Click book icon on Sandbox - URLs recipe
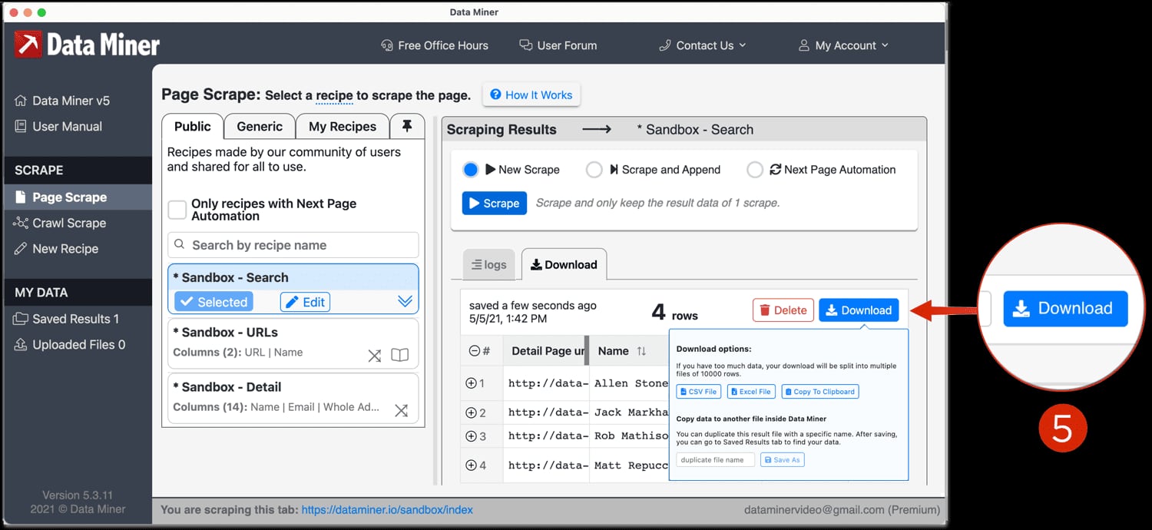1152x530 pixels. (x=399, y=356)
